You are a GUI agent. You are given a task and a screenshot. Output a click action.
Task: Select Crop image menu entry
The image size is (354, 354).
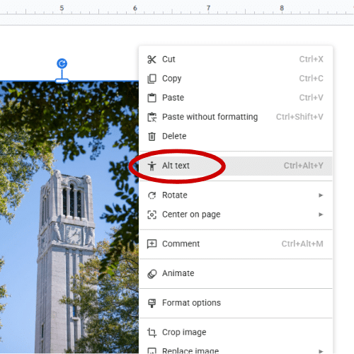pyautogui.click(x=236, y=332)
